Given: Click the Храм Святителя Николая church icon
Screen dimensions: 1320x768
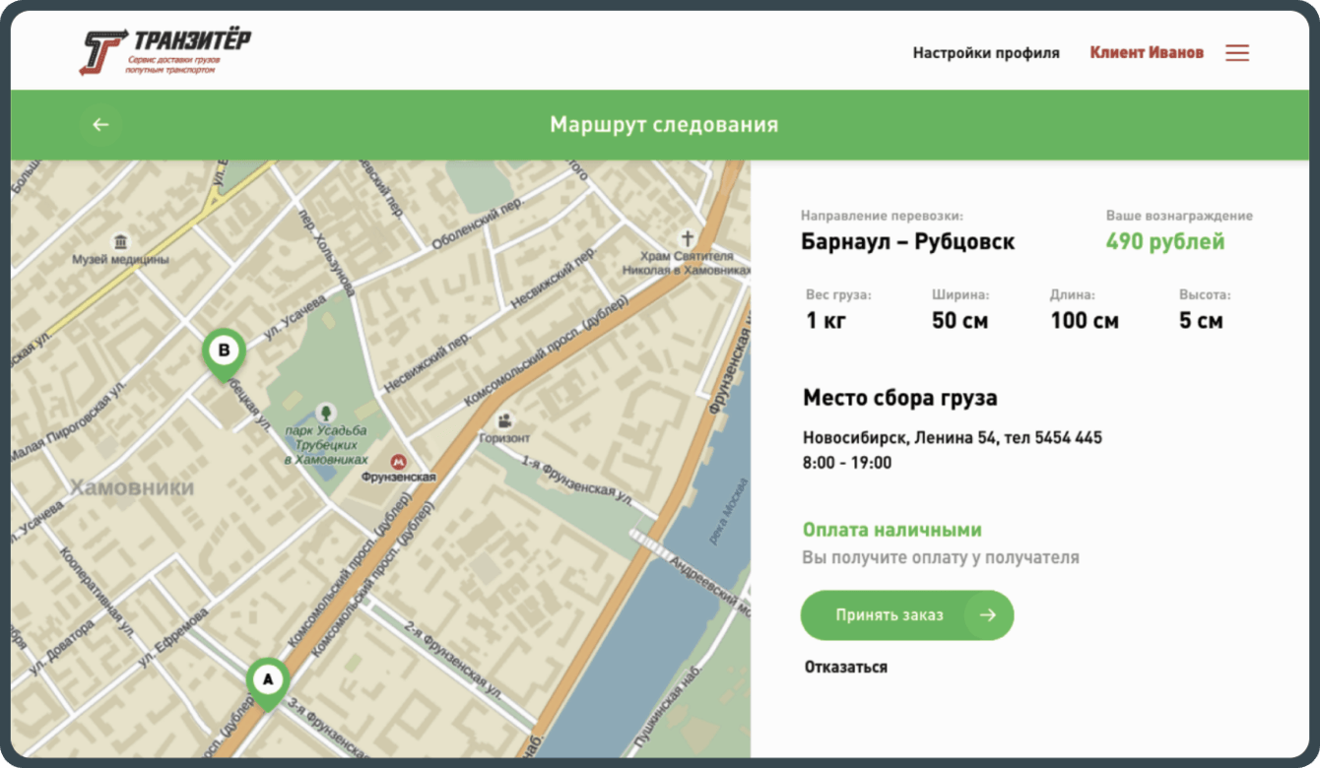Looking at the screenshot, I should pyautogui.click(x=688, y=238).
